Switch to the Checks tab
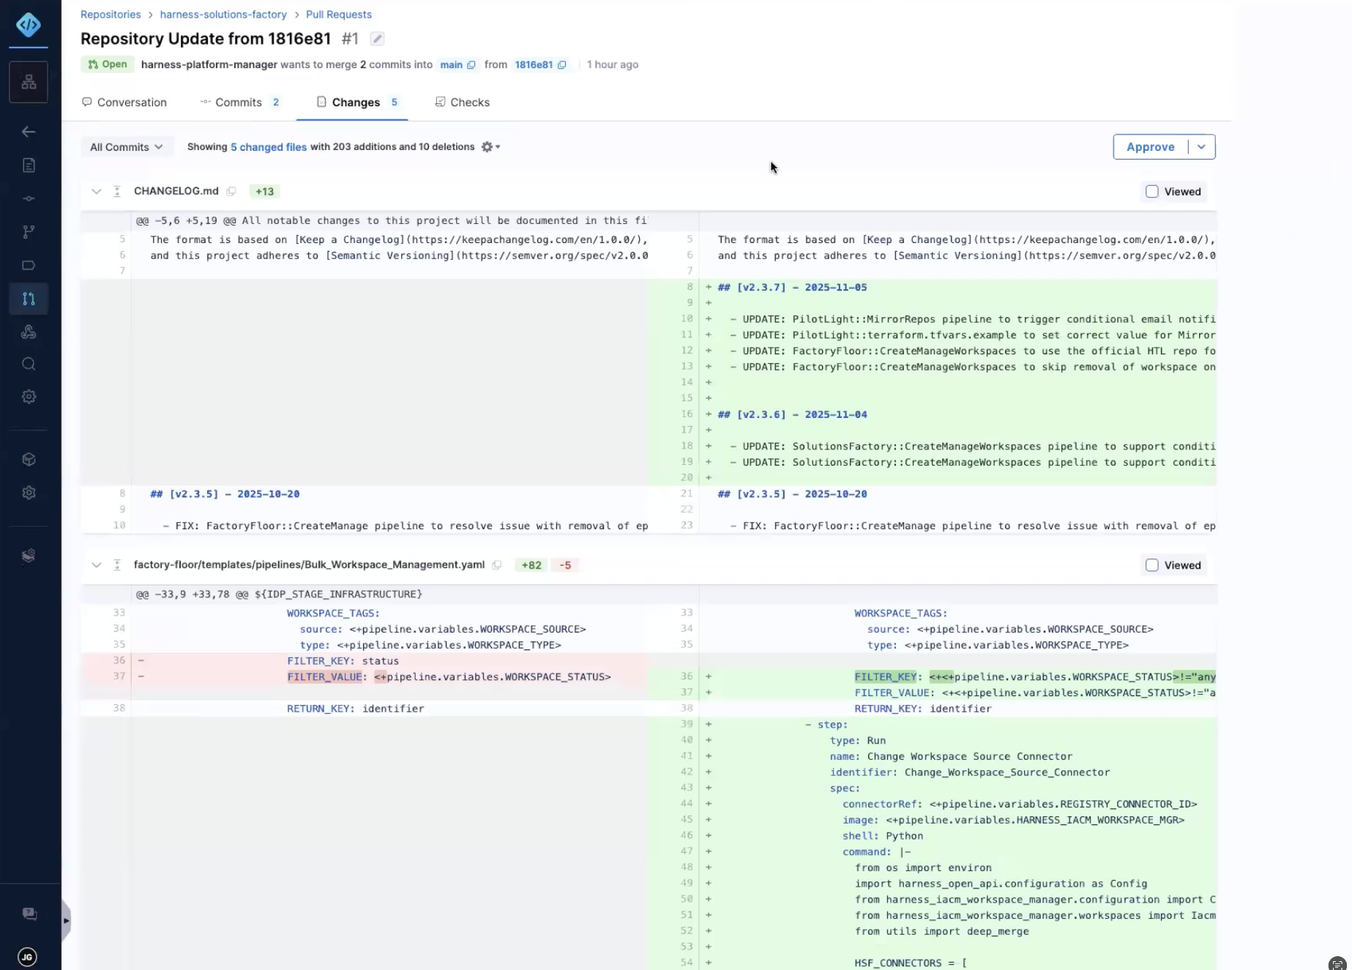This screenshot has width=1352, height=970. pyautogui.click(x=463, y=102)
